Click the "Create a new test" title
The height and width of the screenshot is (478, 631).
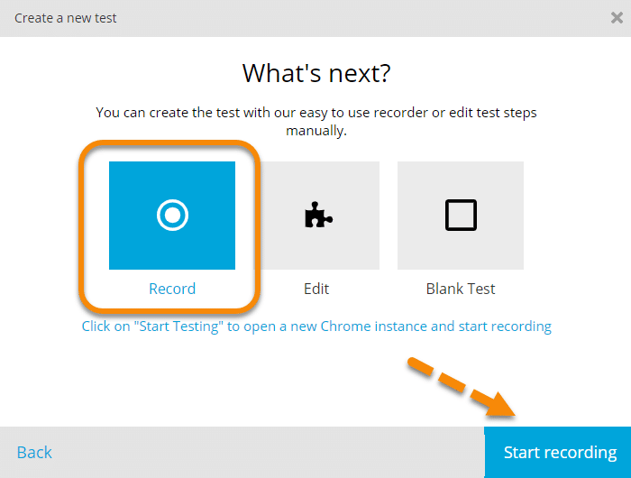(65, 18)
